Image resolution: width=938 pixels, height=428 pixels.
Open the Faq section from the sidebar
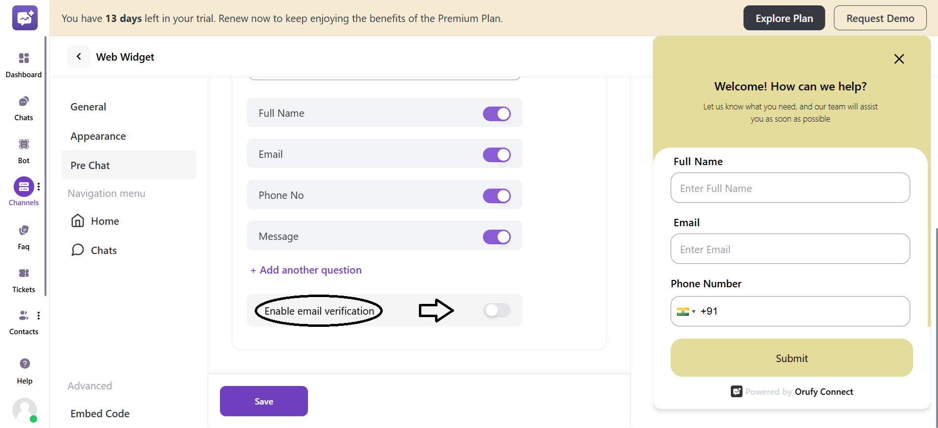[x=23, y=235]
